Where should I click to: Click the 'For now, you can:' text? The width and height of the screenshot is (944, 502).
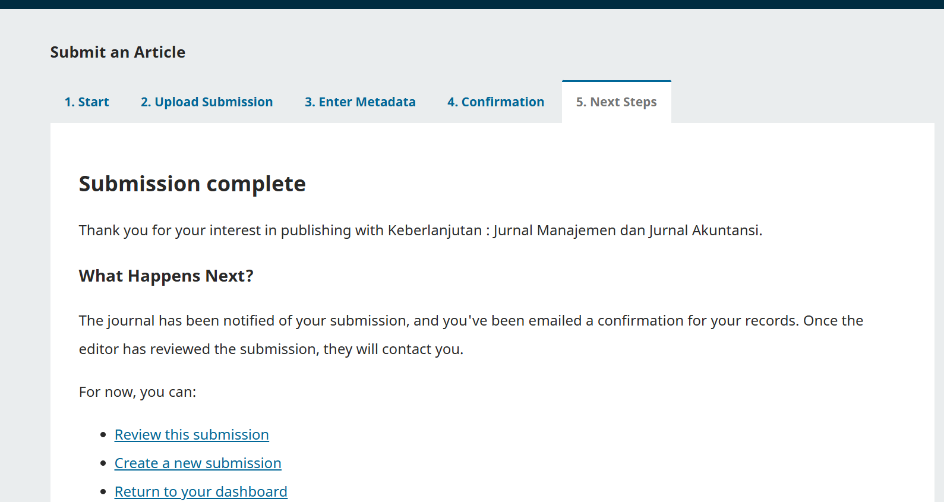(x=137, y=392)
